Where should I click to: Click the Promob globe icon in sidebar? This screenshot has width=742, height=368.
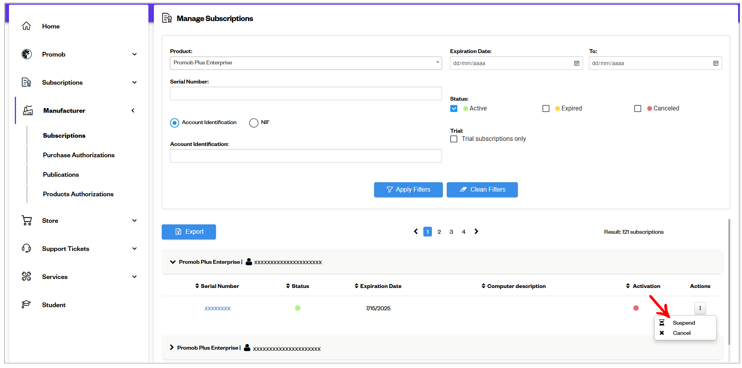point(27,54)
